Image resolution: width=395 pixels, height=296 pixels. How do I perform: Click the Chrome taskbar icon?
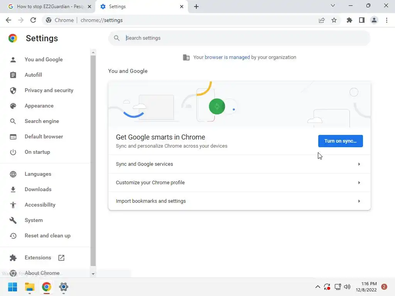(x=47, y=287)
